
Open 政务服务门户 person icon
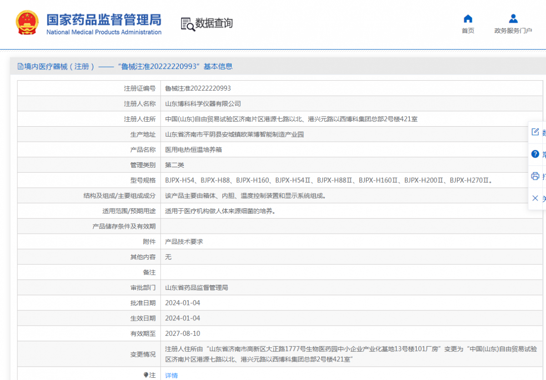pos(513,19)
